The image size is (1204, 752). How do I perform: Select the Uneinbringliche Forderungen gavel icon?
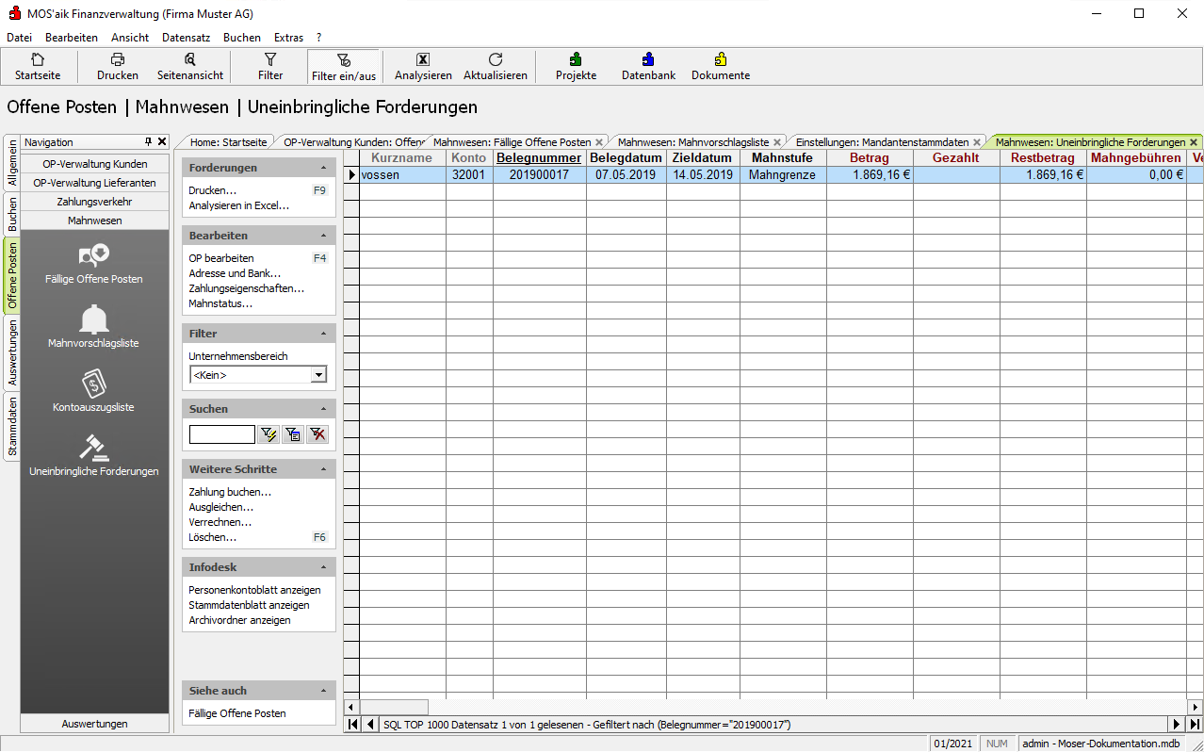pyautogui.click(x=93, y=448)
